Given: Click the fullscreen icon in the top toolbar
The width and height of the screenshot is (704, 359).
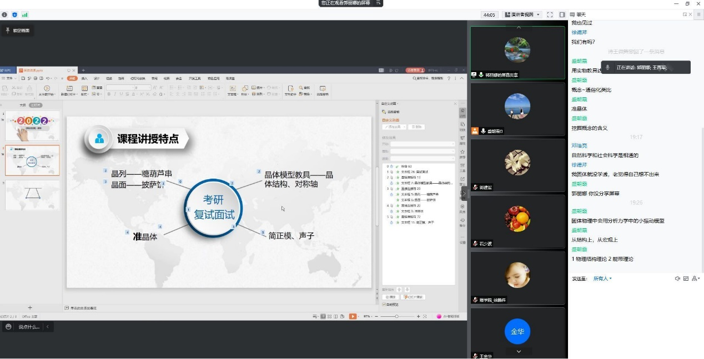Looking at the screenshot, I should pyautogui.click(x=550, y=14).
